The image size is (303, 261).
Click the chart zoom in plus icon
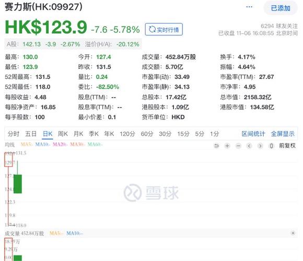[x=227, y=146]
